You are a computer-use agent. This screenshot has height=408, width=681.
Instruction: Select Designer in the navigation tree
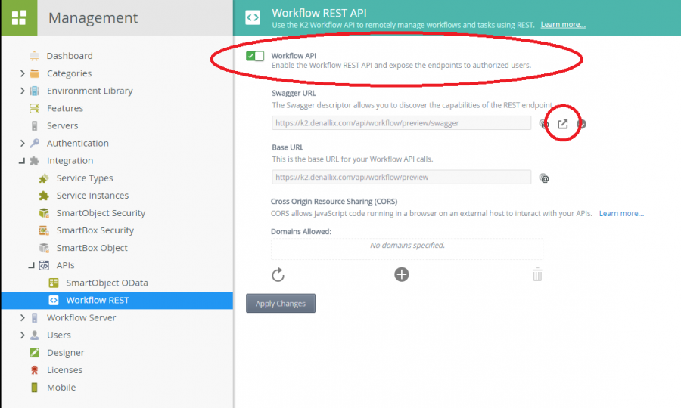[66, 353]
